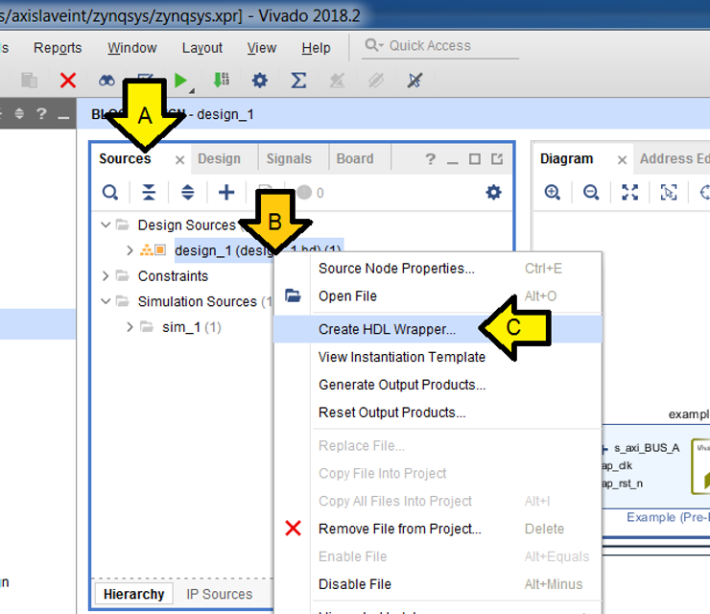
Task: Zoom out on the Diagram
Action: 591,193
